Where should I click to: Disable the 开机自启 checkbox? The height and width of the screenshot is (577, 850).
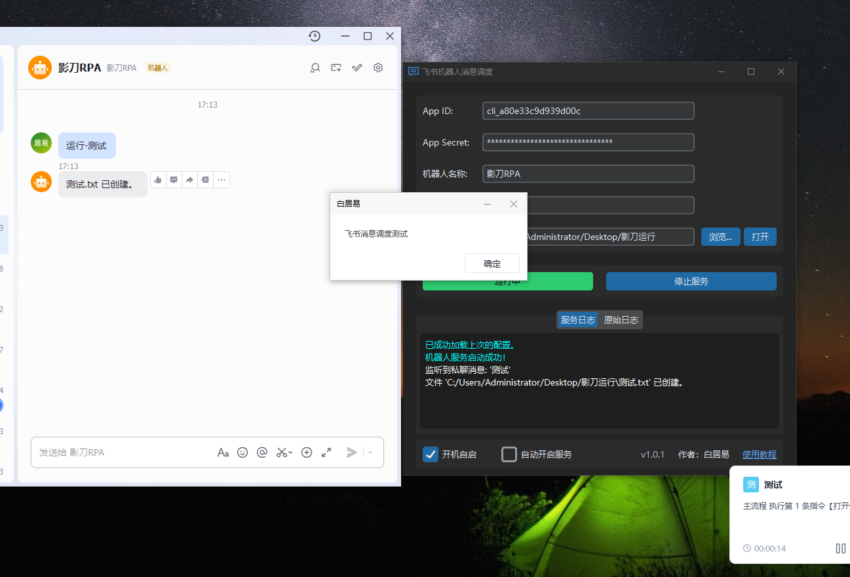[431, 454]
